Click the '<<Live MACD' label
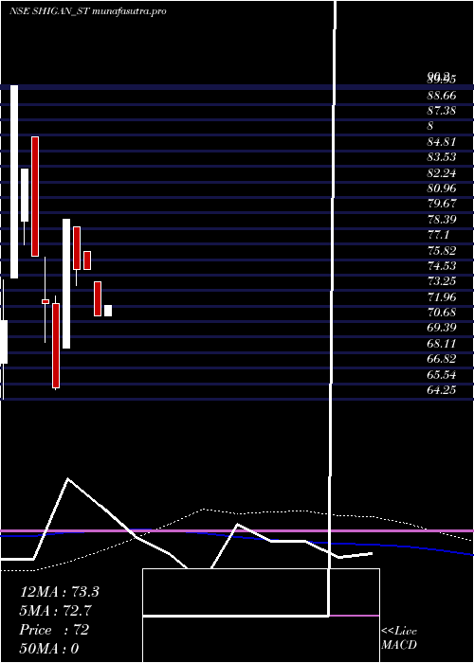 pyautogui.click(x=399, y=638)
